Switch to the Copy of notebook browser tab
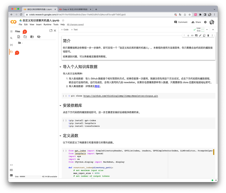The height and width of the screenshot is (193, 226). 74,9
